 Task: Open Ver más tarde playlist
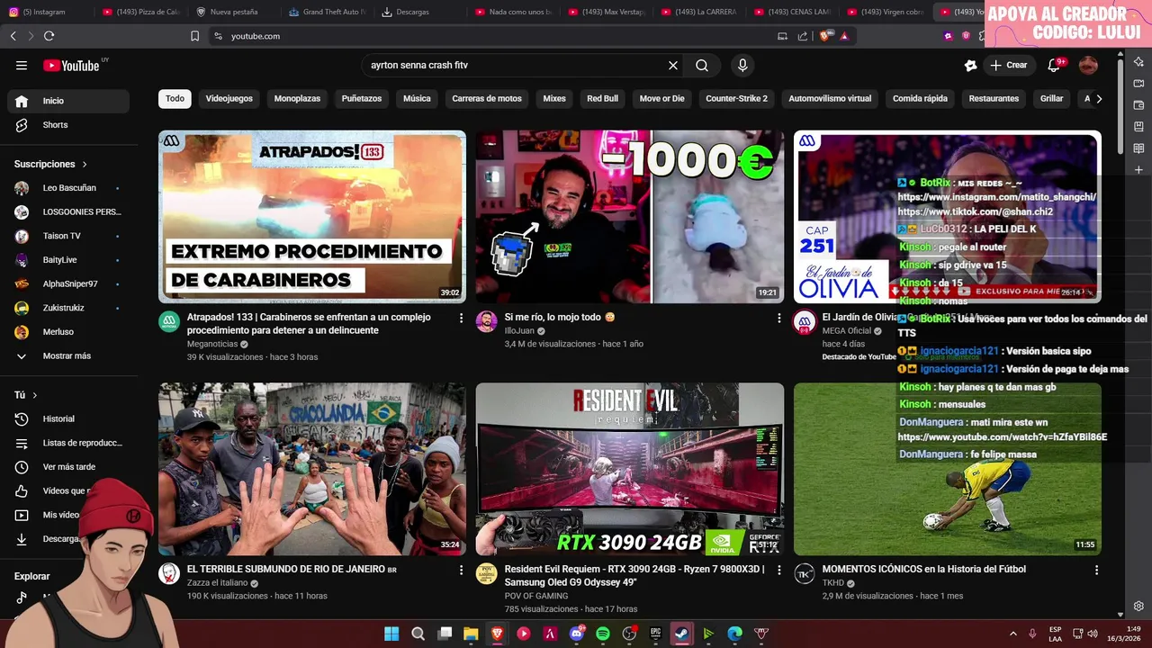point(68,467)
